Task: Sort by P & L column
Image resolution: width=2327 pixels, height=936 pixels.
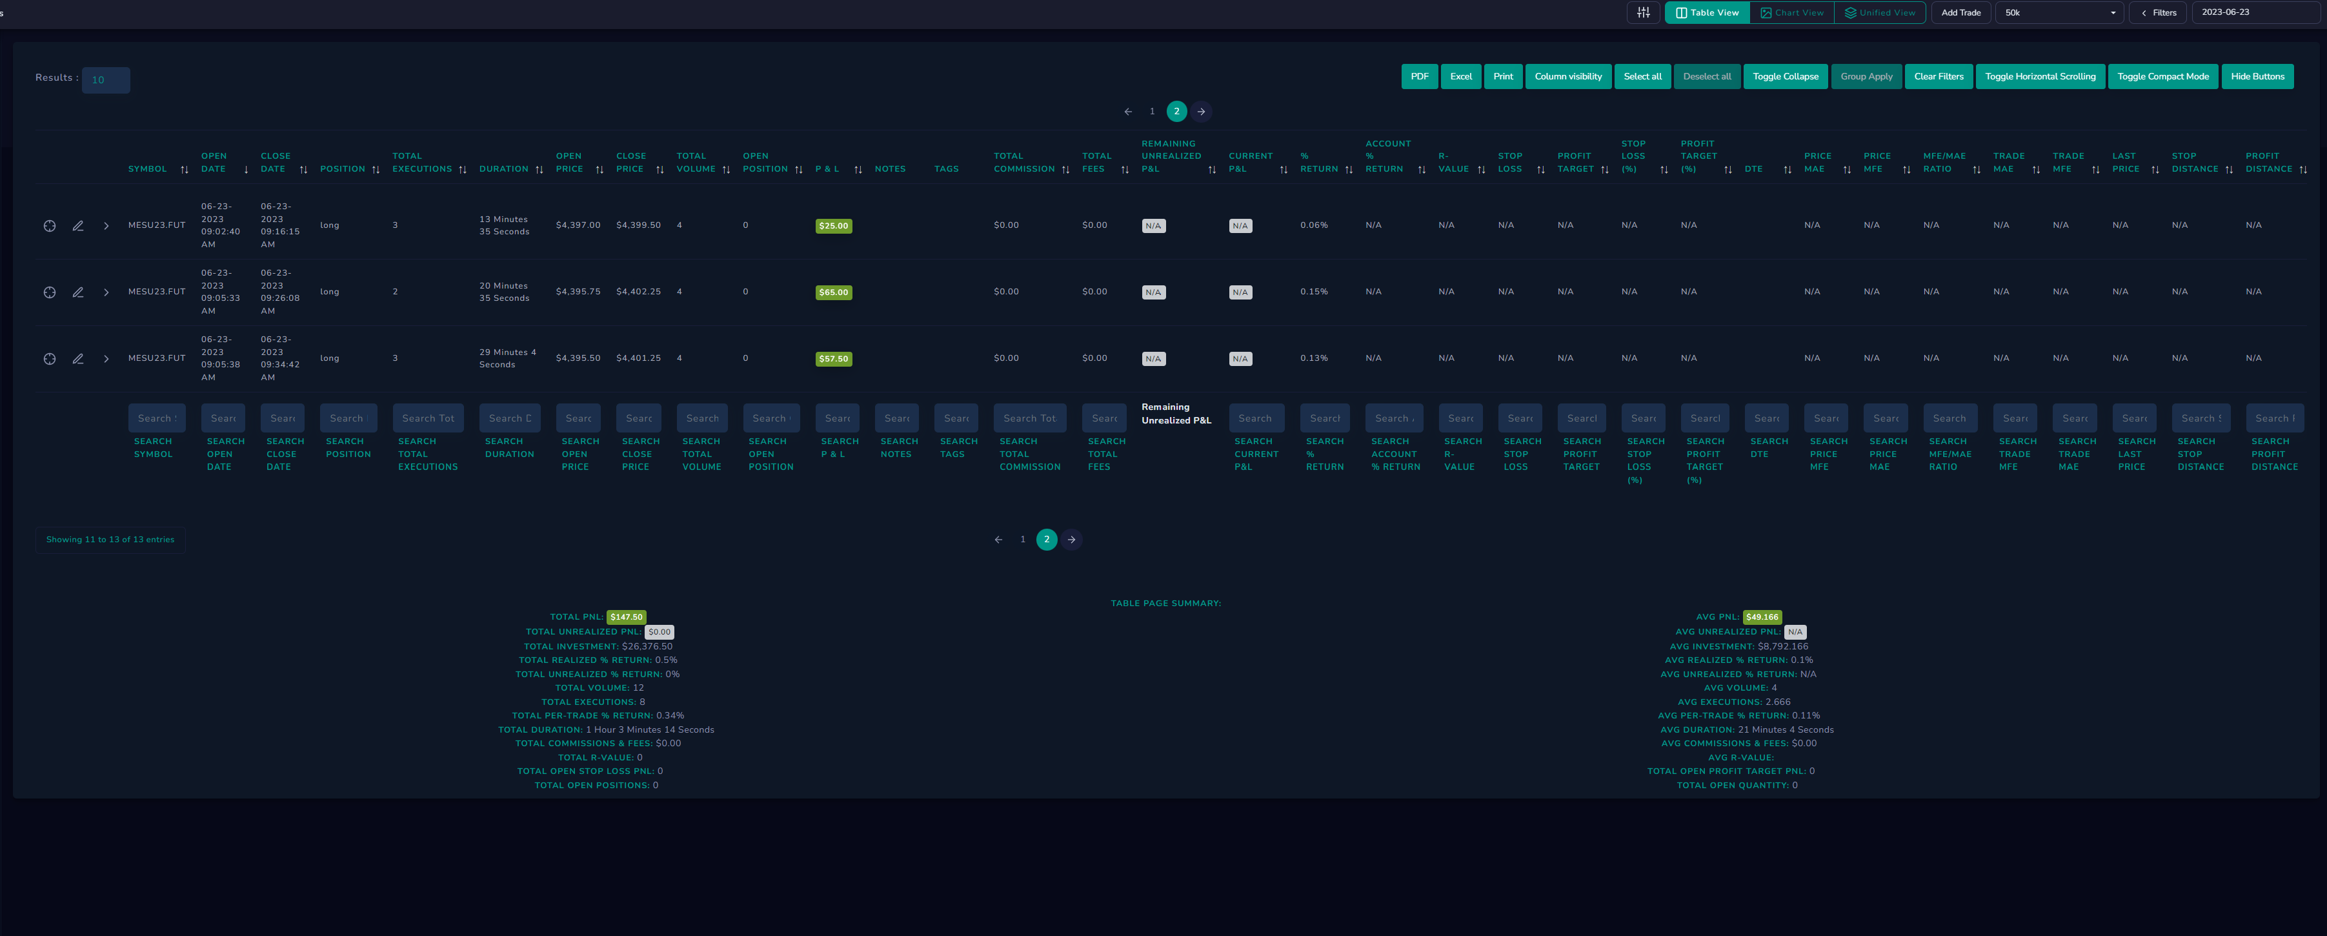Action: coord(858,170)
